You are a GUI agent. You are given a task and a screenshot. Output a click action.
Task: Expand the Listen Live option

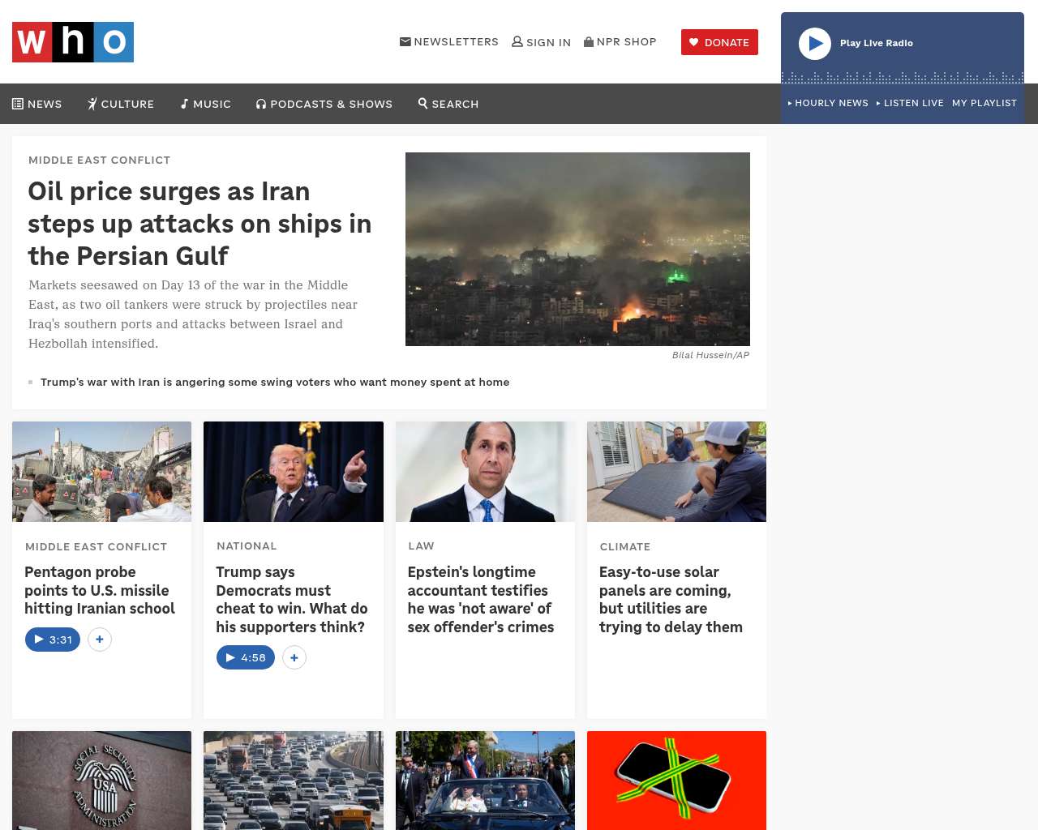[x=910, y=103]
